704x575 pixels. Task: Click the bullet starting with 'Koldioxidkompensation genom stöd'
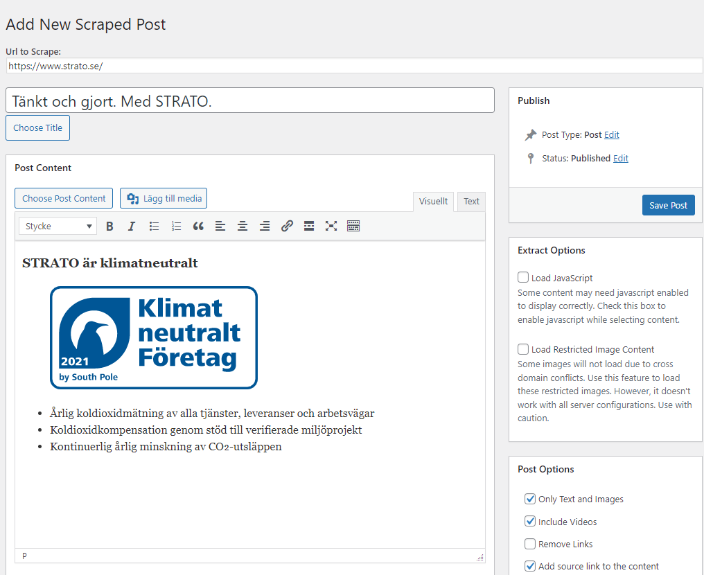[206, 430]
